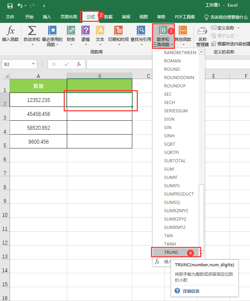The image size is (250, 301).
Task: Click the function list scroll-up arrow
Action: coord(201,52)
